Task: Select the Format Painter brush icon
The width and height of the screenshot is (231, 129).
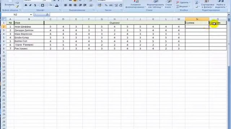Action: click(17, 6)
